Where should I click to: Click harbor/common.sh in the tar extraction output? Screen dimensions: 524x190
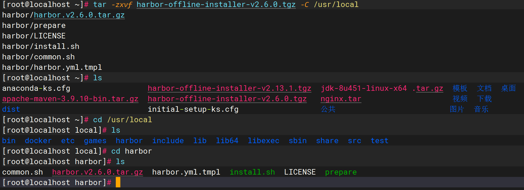pyautogui.click(x=39, y=57)
